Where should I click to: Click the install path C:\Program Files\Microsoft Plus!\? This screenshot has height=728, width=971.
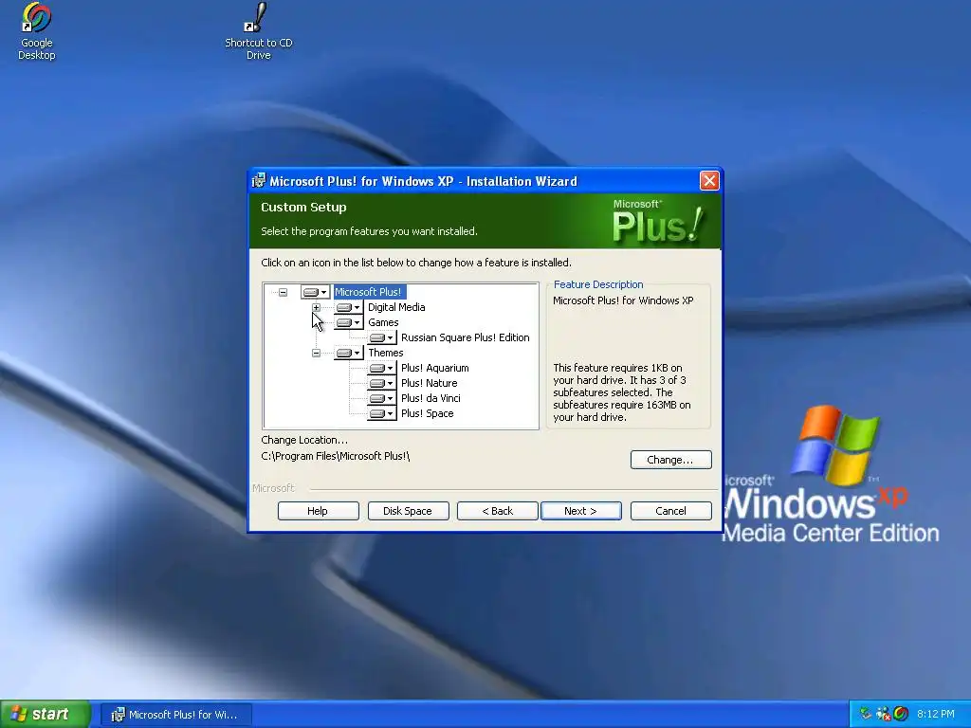click(x=335, y=456)
